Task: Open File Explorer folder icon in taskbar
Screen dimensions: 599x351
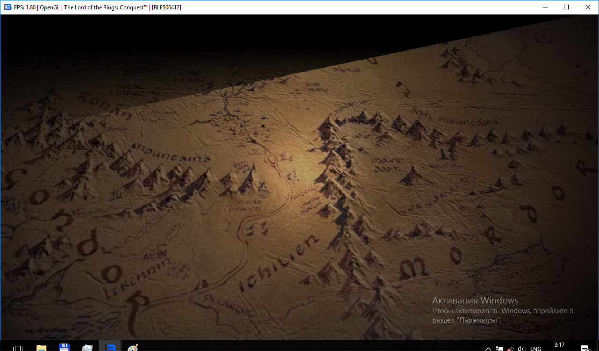Action: coord(42,348)
